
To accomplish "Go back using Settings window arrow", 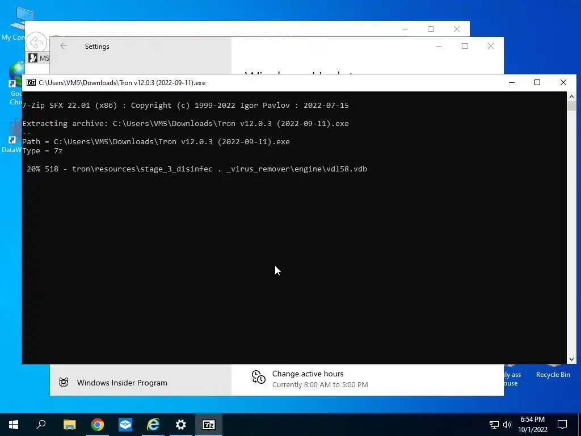I will [x=64, y=46].
